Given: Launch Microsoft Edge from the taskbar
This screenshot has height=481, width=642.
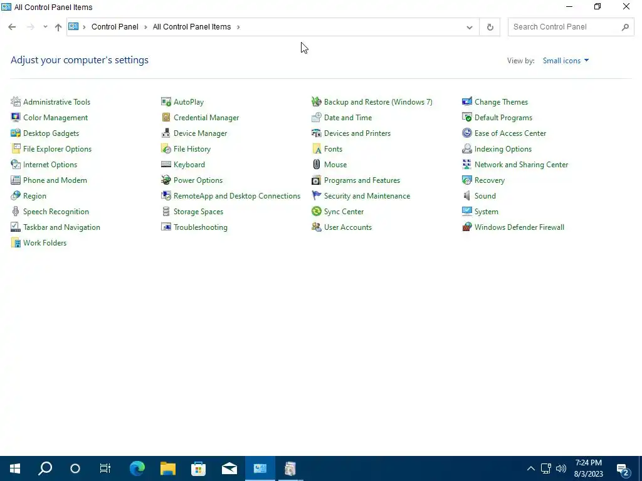Looking at the screenshot, I should pyautogui.click(x=137, y=468).
